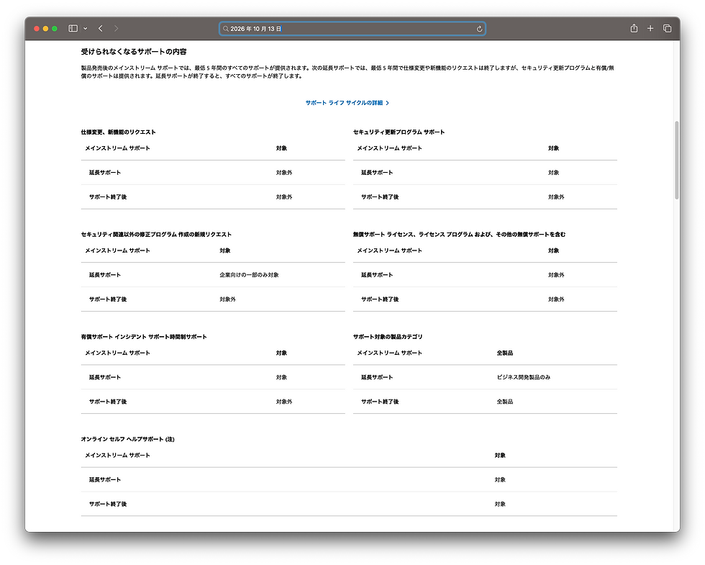The height and width of the screenshot is (565, 705).
Task: Open the sidebar options dropdown chevron
Action: click(x=86, y=28)
